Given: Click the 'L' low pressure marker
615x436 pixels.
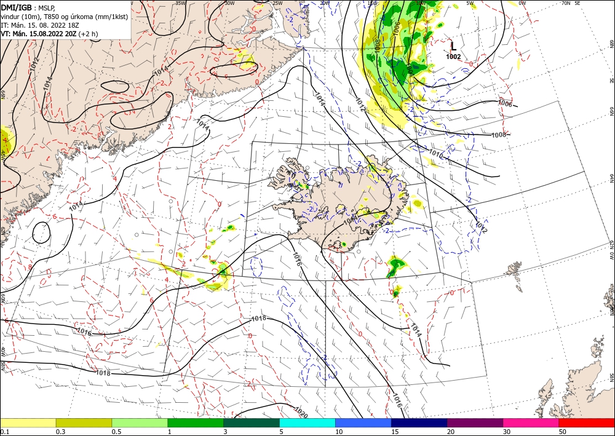Looking at the screenshot, I should (453, 47).
